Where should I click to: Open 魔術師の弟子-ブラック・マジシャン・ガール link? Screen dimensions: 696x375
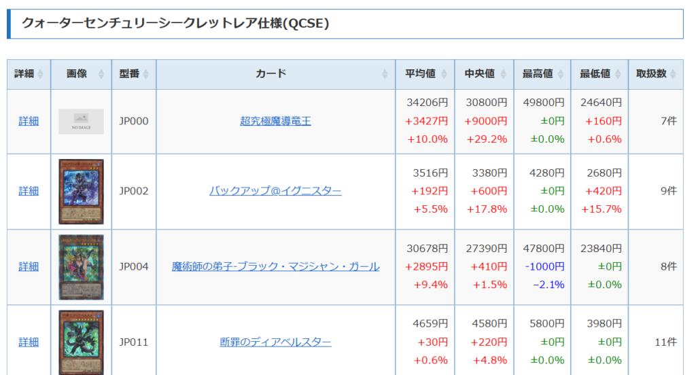275,267
